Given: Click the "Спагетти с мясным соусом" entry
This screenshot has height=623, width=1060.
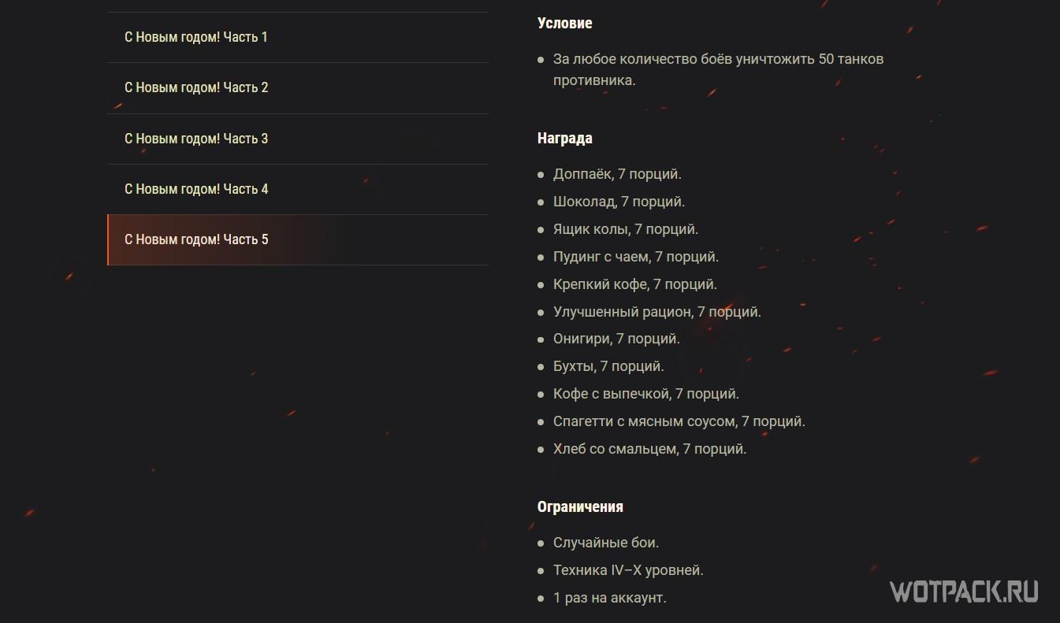Looking at the screenshot, I should [679, 421].
